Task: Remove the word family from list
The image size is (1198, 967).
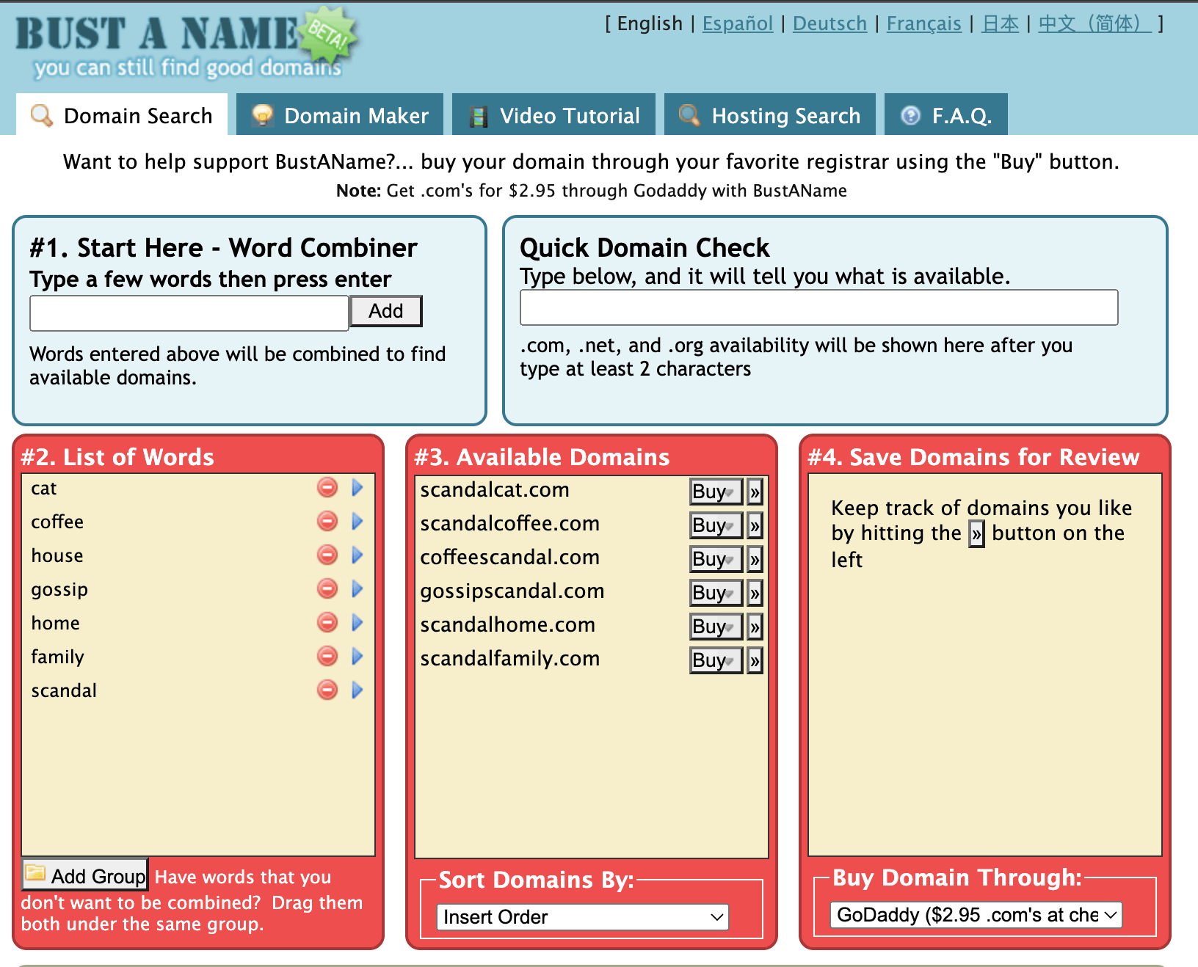Action: (327, 656)
